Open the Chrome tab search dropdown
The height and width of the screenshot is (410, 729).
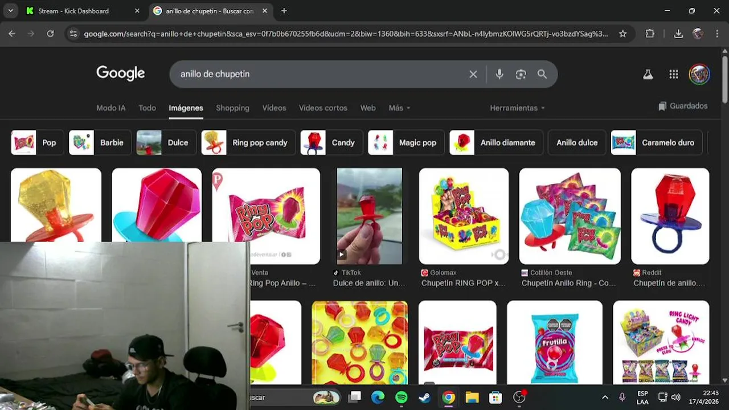(10, 11)
